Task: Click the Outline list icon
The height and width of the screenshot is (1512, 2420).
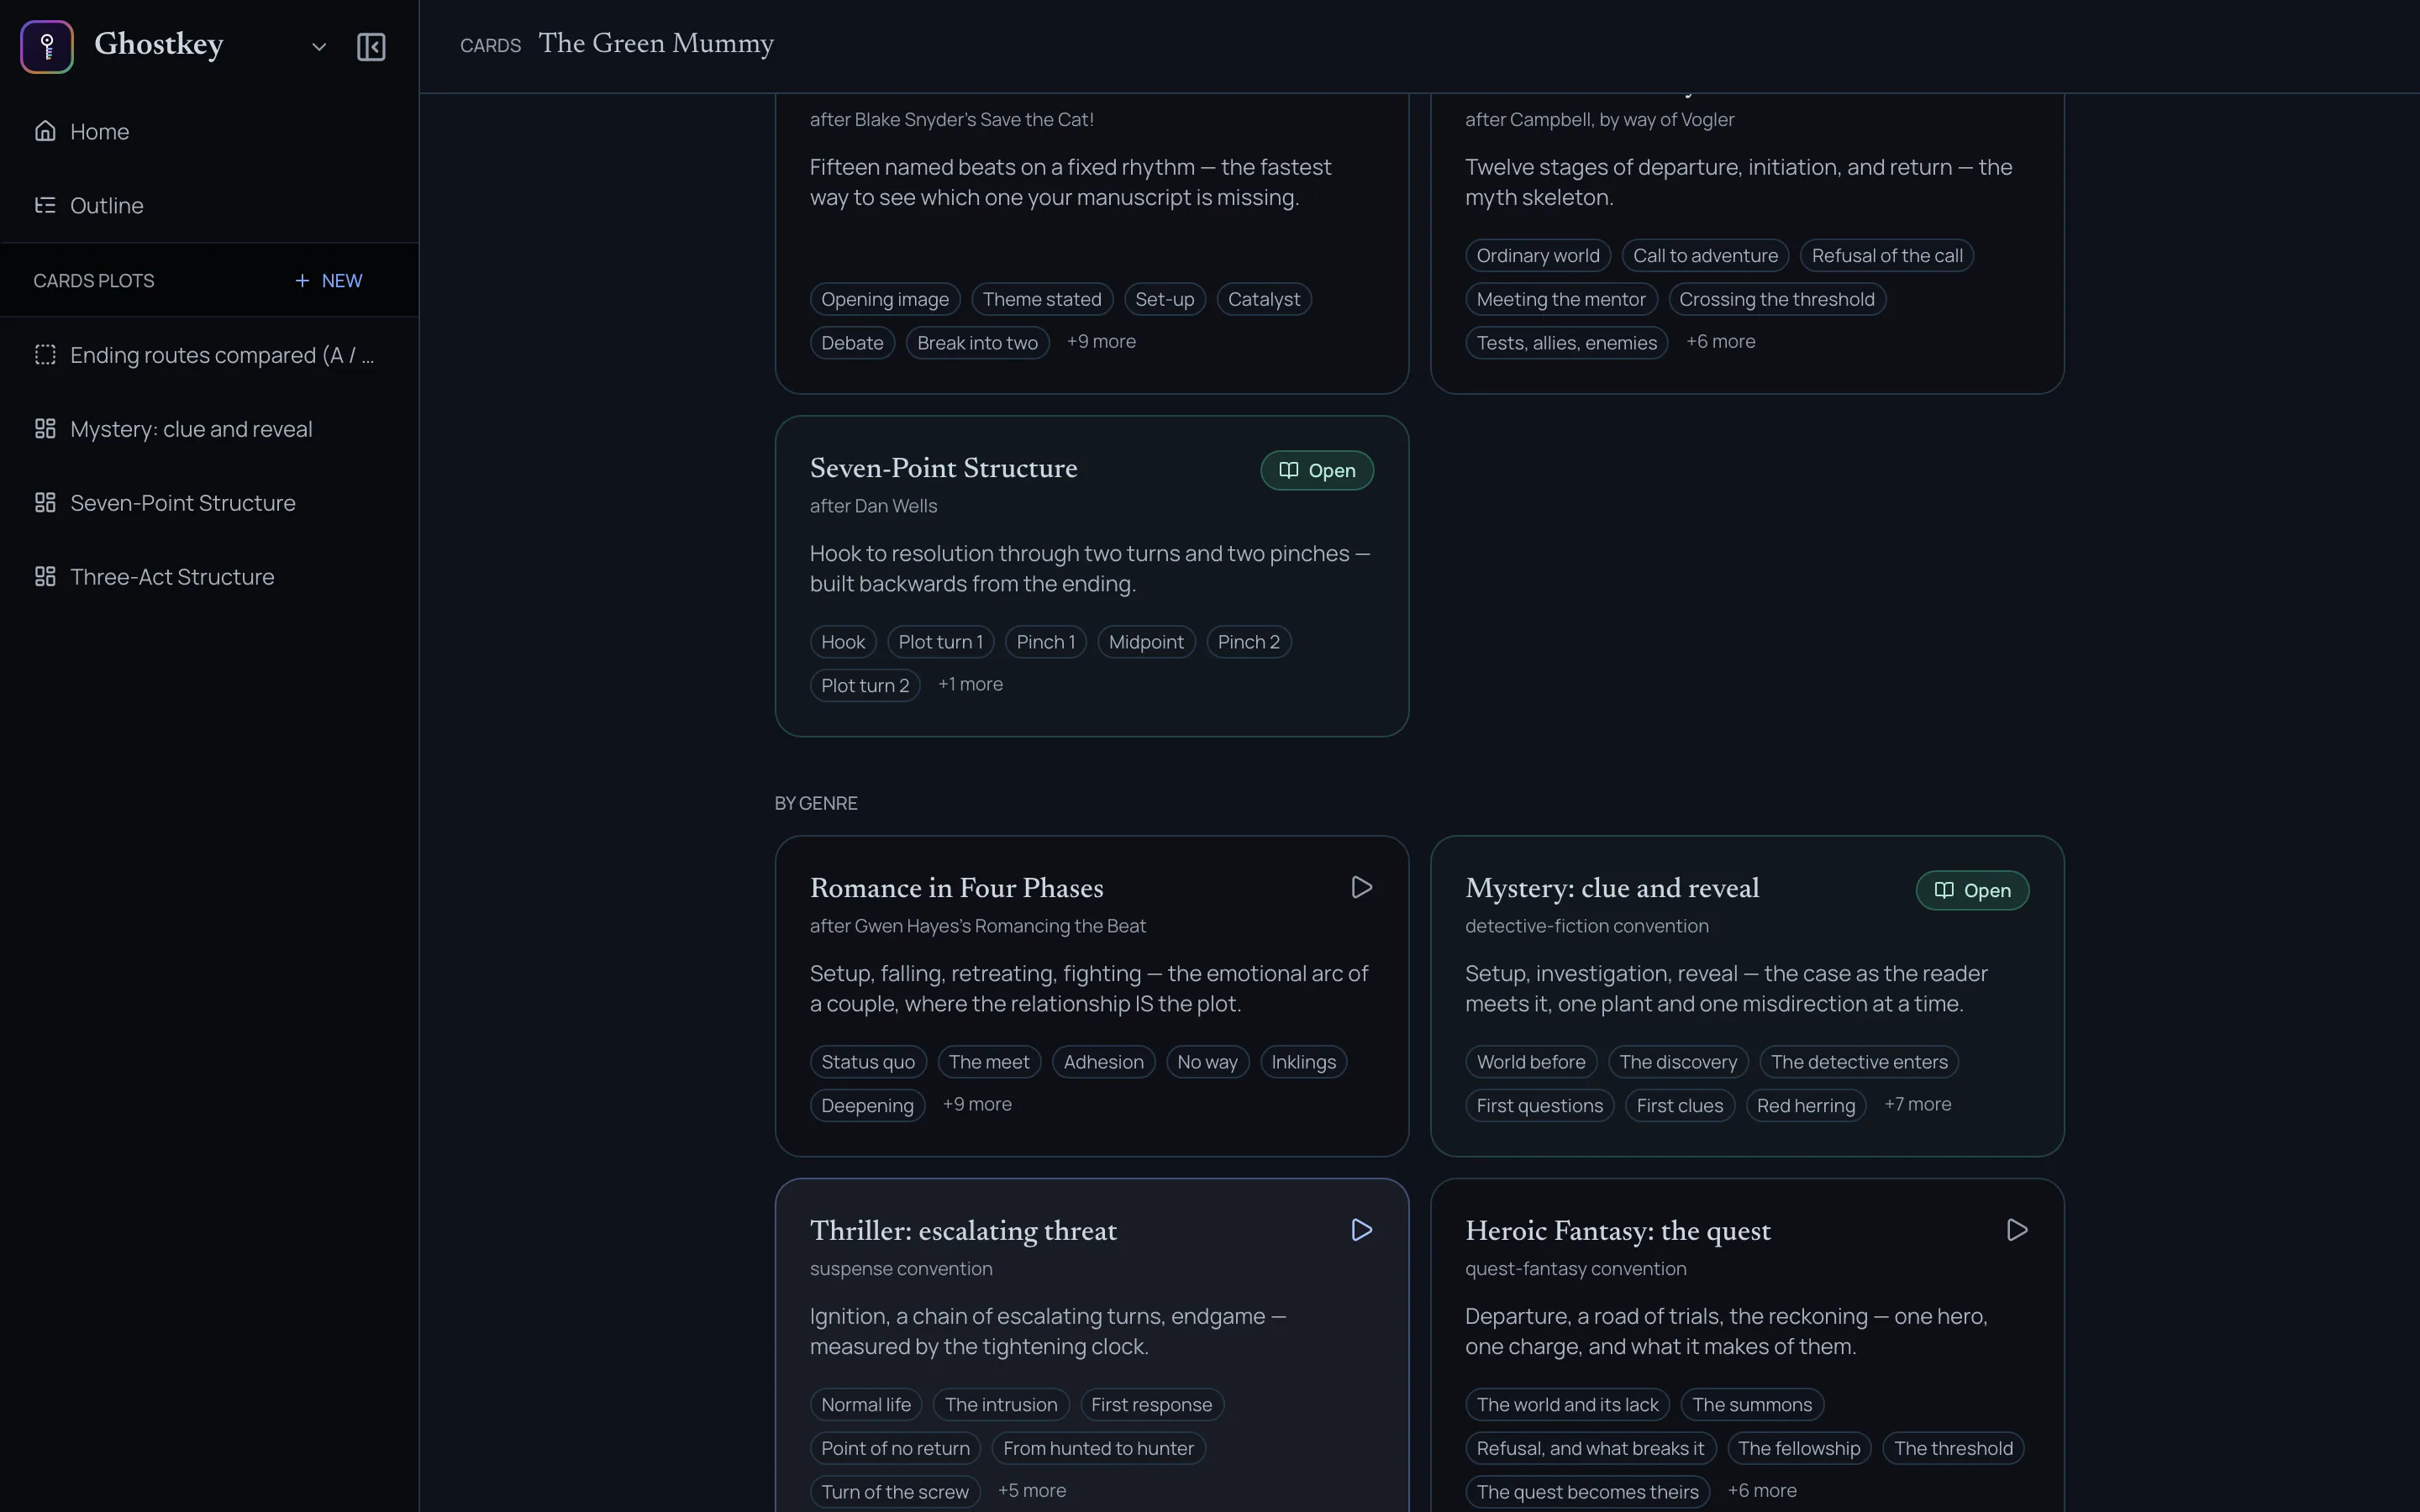Action: (45, 205)
